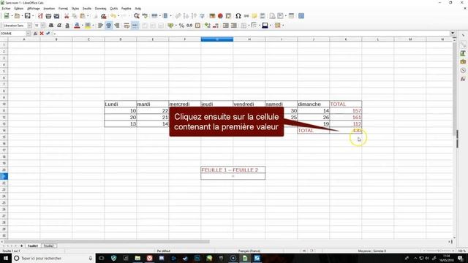Open the borders dropdown arrow
468x263 pixels.
(x=249, y=26)
